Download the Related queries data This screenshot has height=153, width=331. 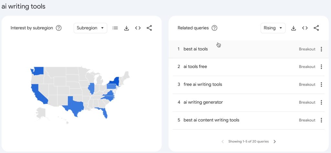point(294,28)
